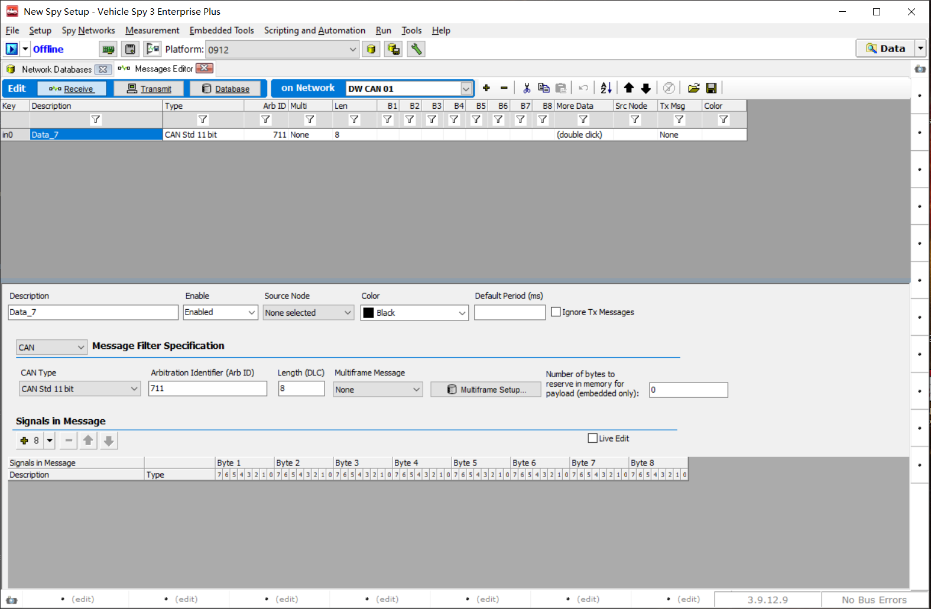Sort messages with A-Z sort icon
931x609 pixels.
pos(606,88)
